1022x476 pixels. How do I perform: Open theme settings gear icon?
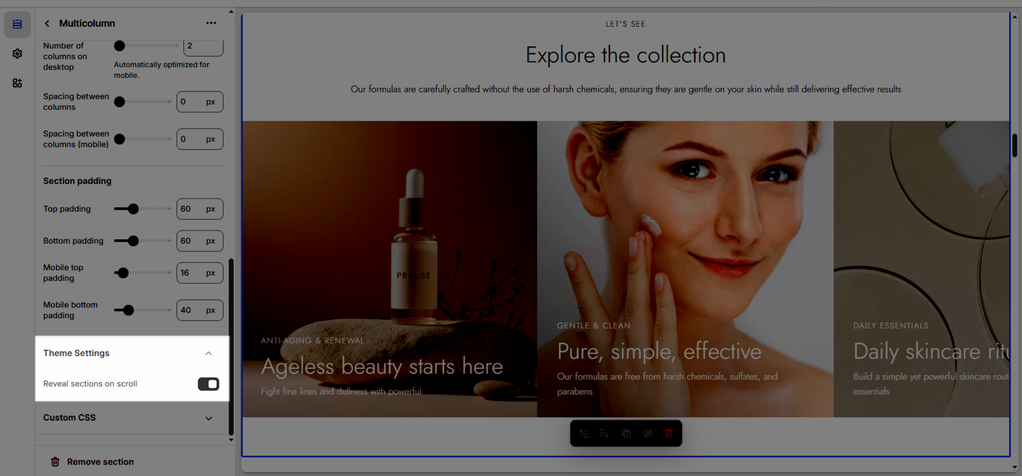pyautogui.click(x=17, y=54)
